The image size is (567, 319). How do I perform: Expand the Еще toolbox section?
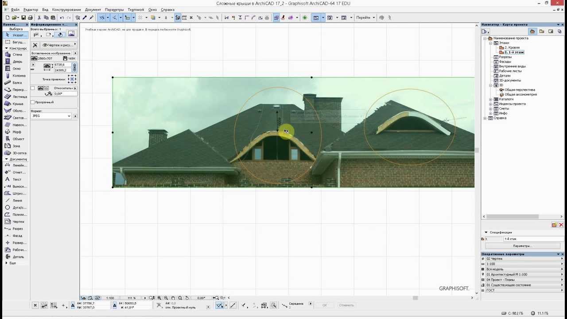pos(6,263)
